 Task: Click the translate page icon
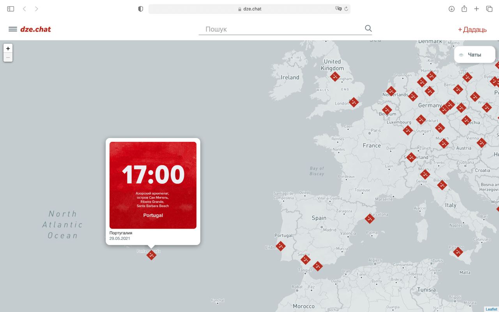coord(338,9)
